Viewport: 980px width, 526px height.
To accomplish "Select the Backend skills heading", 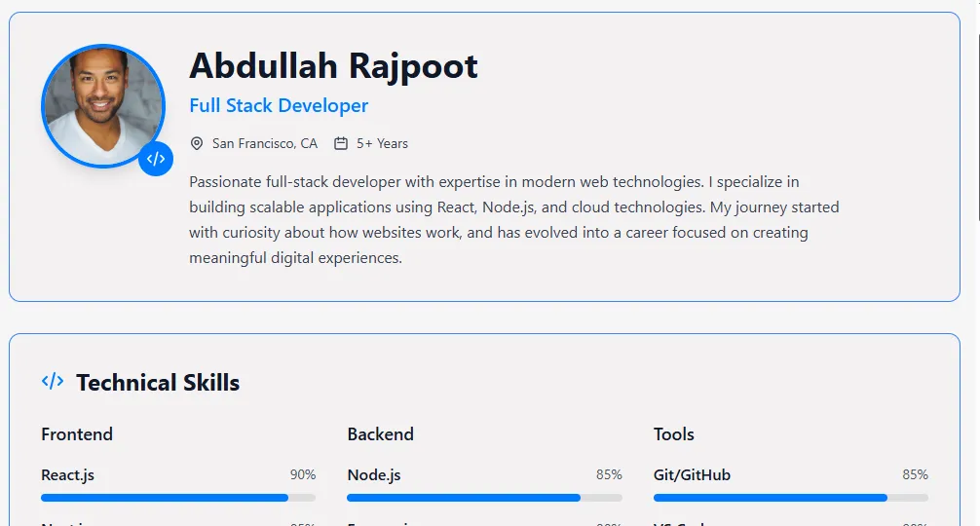I will 380,434.
